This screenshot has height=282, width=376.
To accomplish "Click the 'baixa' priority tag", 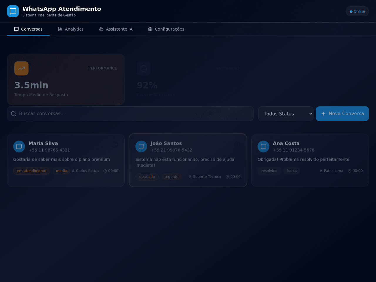I will tap(292, 171).
